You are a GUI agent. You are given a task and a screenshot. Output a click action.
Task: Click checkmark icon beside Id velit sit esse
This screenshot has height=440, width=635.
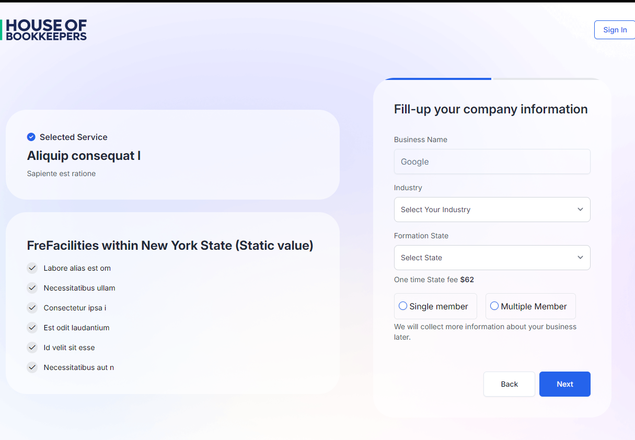pyautogui.click(x=32, y=348)
